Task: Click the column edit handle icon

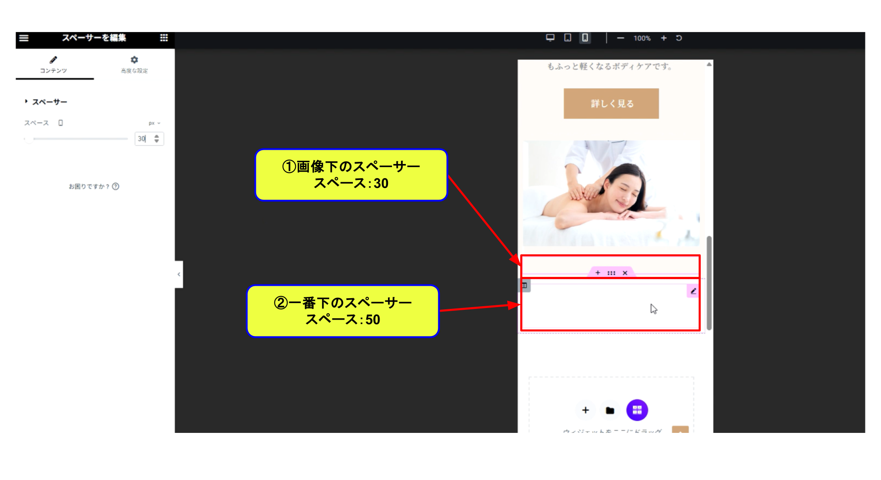Action: coord(525,285)
